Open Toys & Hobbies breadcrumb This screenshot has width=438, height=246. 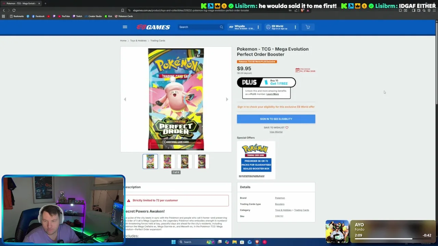click(x=138, y=41)
